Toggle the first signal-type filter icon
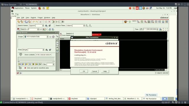This screenshot has height=106, width=189. coord(19,64)
